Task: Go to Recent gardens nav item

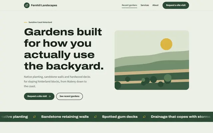Action: (x=129, y=5)
